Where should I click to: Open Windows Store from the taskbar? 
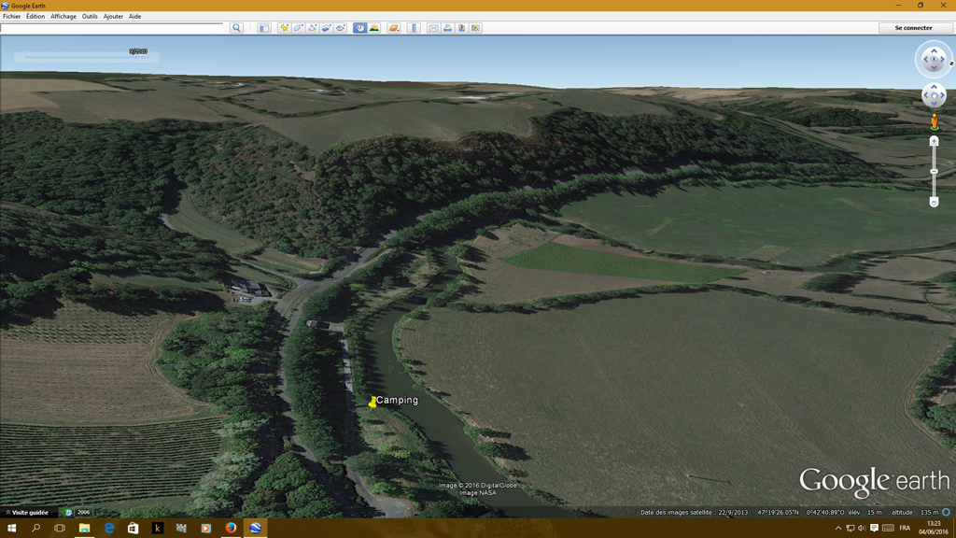tap(133, 528)
